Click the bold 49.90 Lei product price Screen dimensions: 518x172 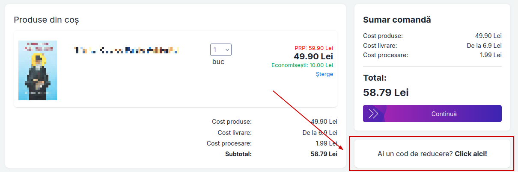tap(313, 56)
